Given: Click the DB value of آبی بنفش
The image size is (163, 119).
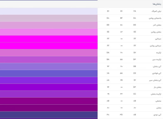Looking at the screenshot, I should pyautogui.click(x=135, y=66).
